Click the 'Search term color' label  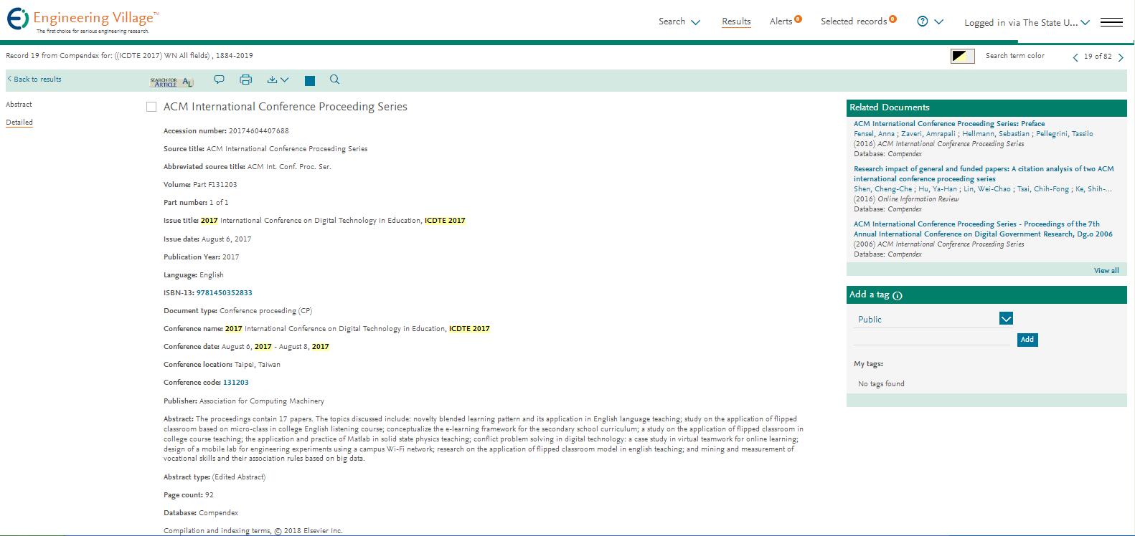(1015, 56)
